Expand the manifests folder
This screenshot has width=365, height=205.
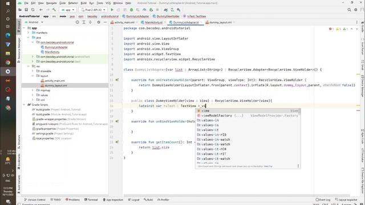coord(29,33)
